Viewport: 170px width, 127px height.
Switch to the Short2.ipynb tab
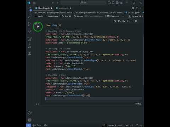click(x=44, y=8)
